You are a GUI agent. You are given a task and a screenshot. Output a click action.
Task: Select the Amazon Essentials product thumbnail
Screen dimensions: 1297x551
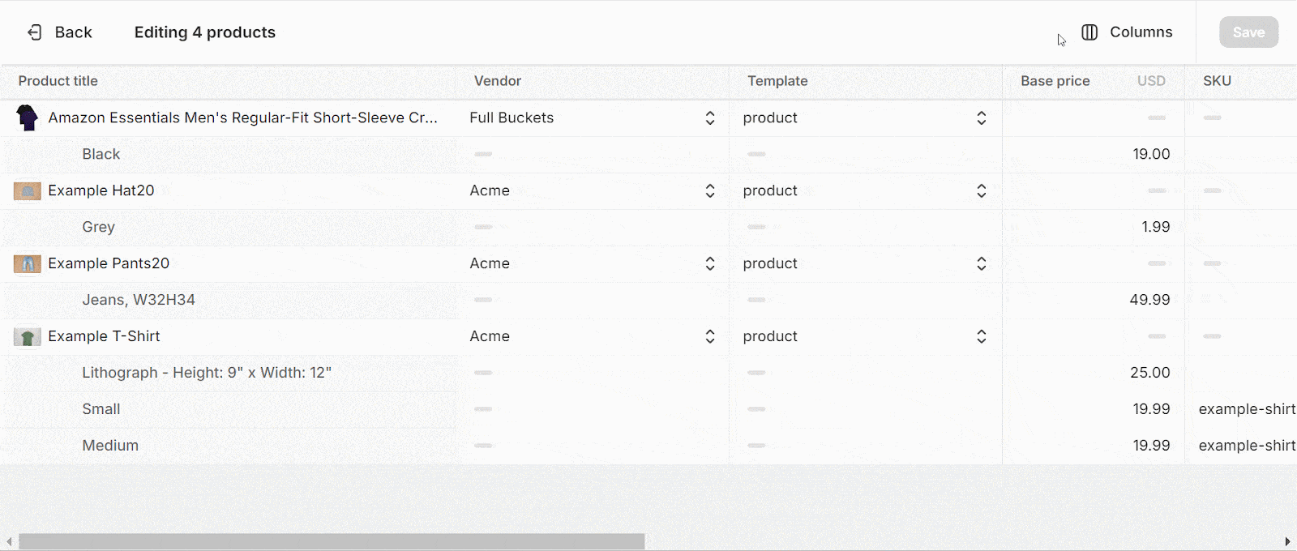point(28,117)
